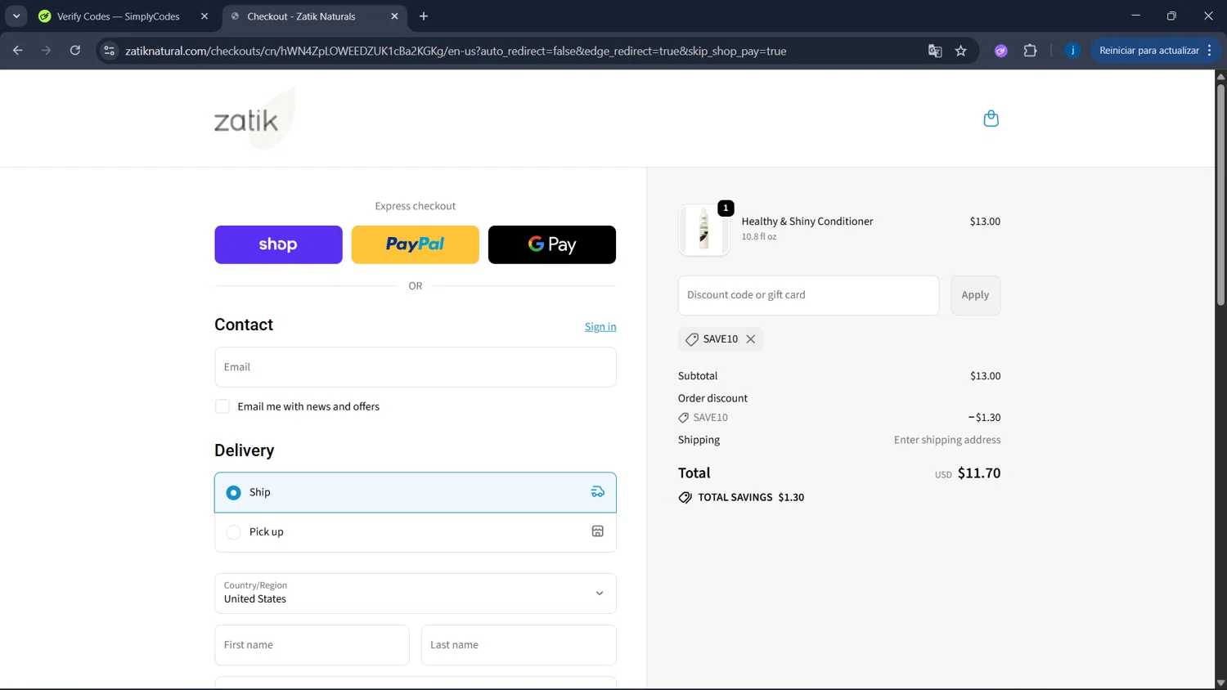Toggle Email me with news and offers
Screen dimensions: 1227x690
[x=222, y=406]
